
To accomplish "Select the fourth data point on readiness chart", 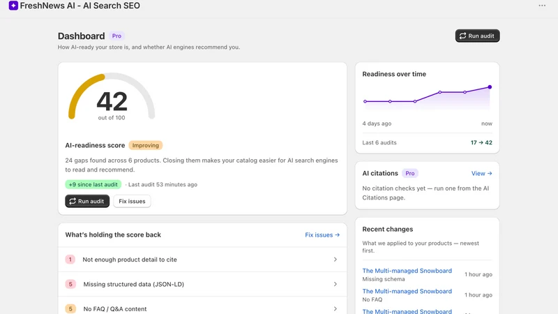I will click(x=440, y=92).
